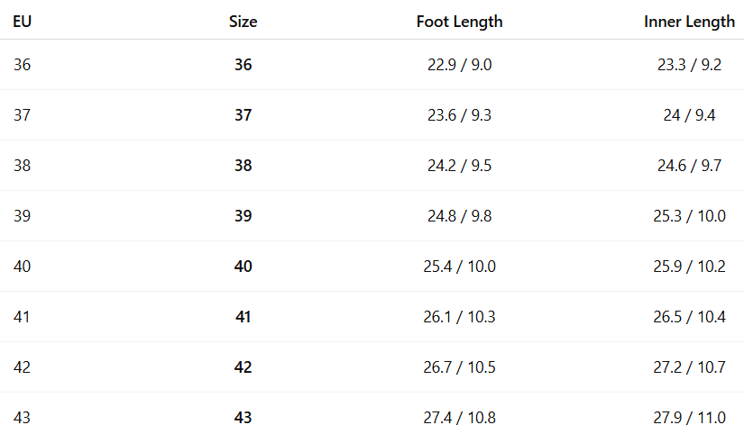
Task: Pick bold size 42 cell
Action: point(243,367)
